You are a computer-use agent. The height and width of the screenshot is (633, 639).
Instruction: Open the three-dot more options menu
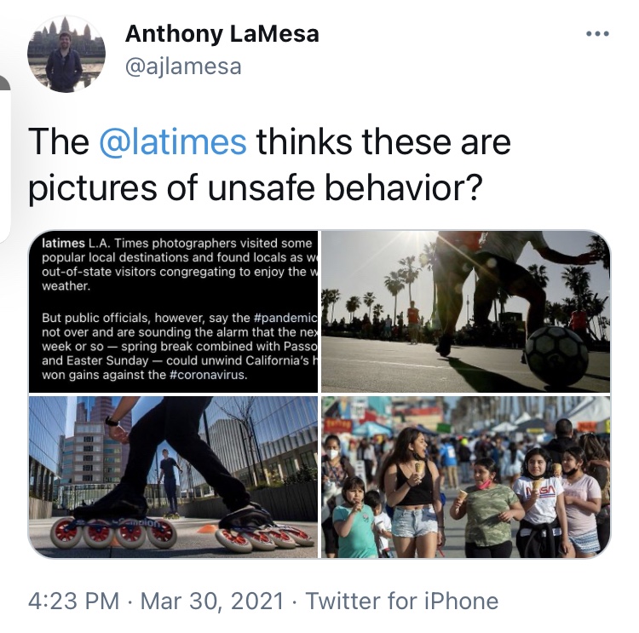pyautogui.click(x=597, y=34)
